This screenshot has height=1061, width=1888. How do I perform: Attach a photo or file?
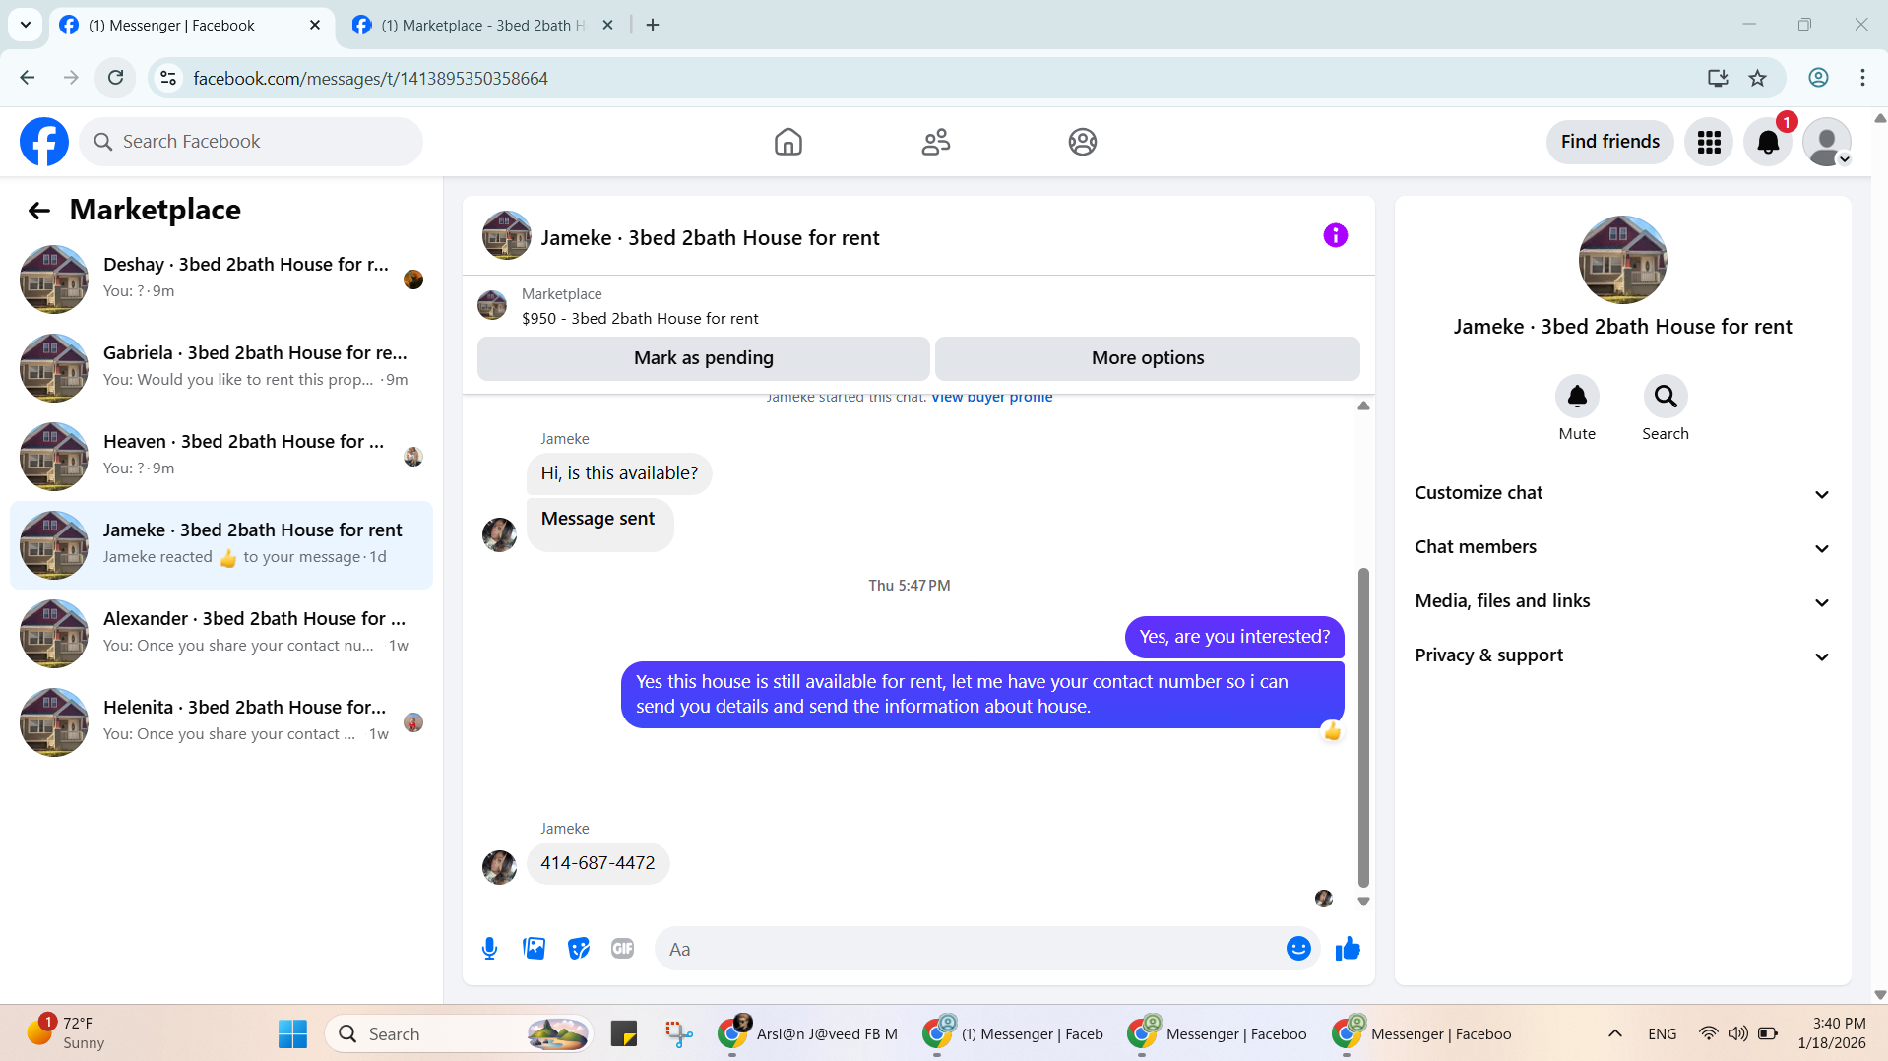(534, 948)
